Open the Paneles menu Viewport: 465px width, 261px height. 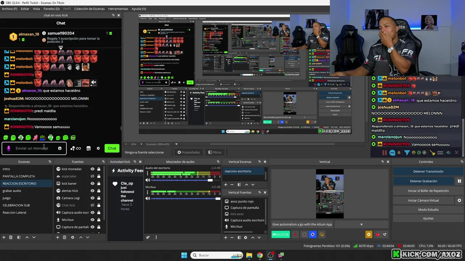pyautogui.click(x=52, y=9)
